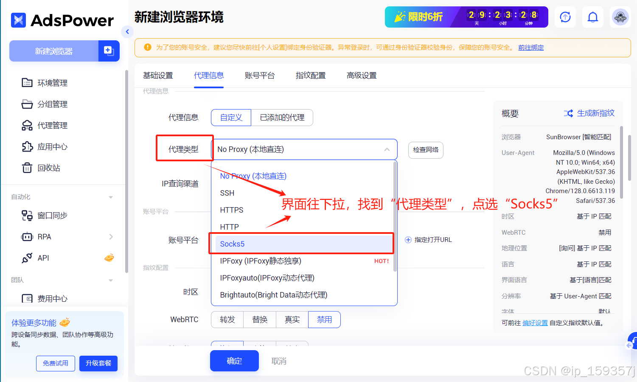Click the SunBrowser [智能匹配] value

pos(578,137)
